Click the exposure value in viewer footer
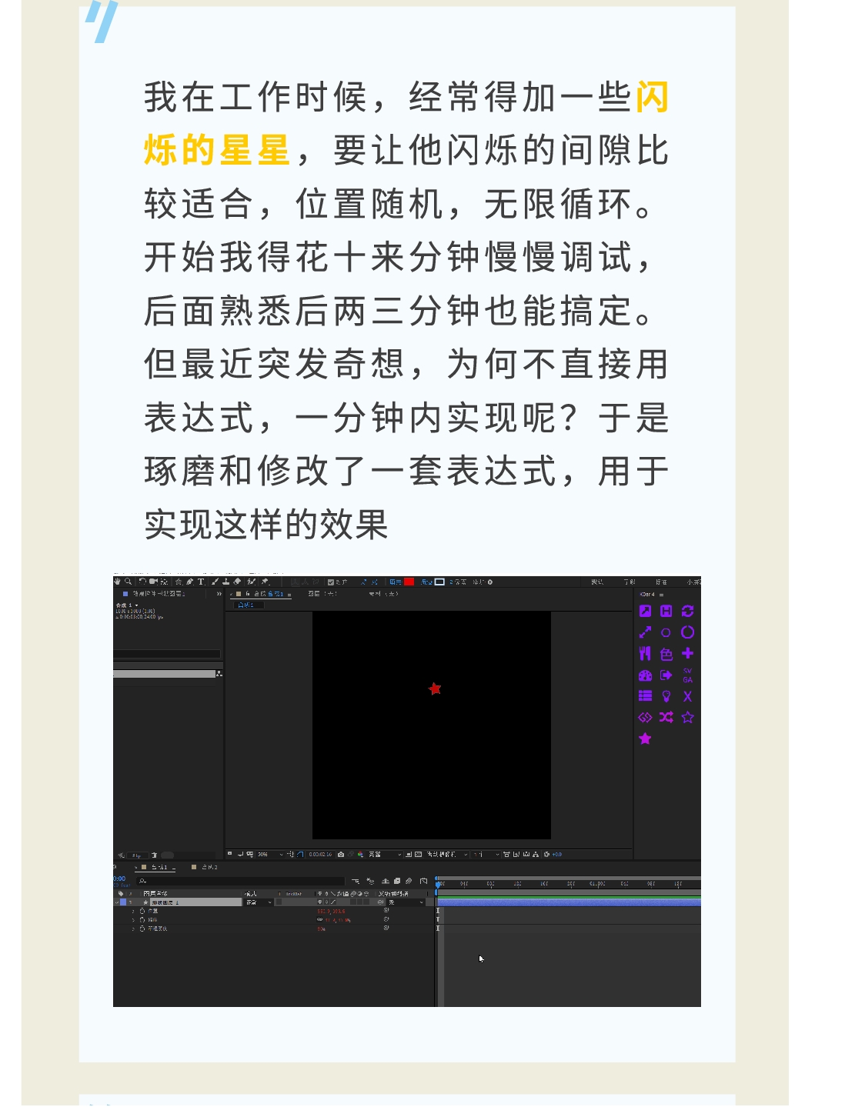 point(557,855)
